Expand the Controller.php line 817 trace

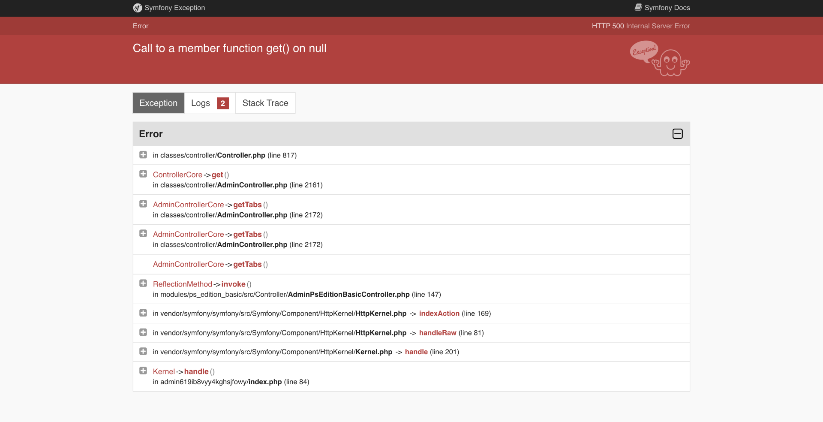tap(143, 155)
